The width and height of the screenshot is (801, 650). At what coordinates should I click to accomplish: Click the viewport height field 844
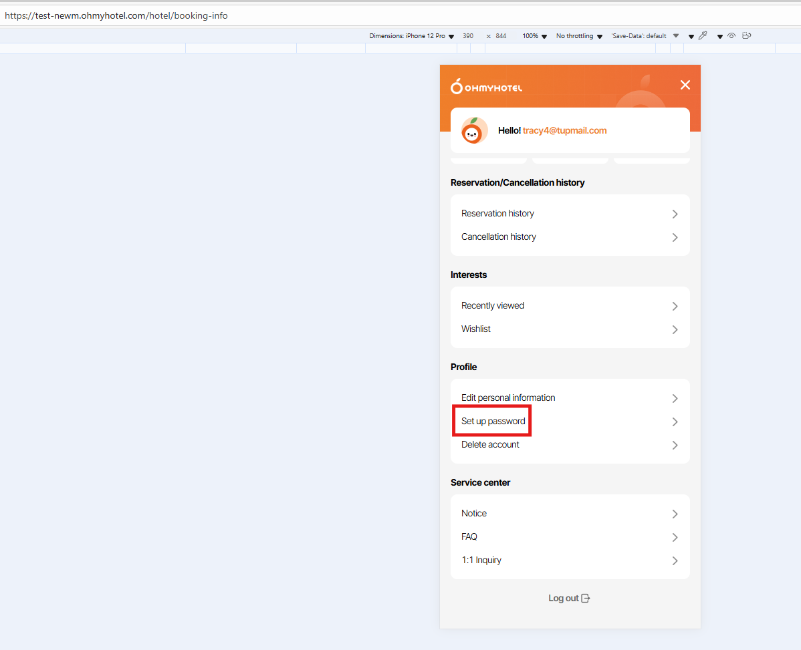(x=501, y=35)
